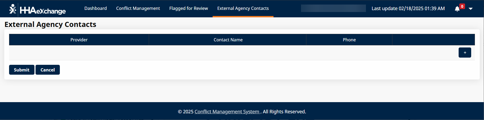Go to the Dashboard tab
Image resolution: width=484 pixels, height=120 pixels.
tap(96, 9)
